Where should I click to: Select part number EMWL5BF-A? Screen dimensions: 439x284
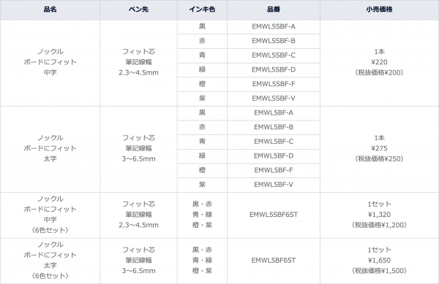[x=274, y=113]
